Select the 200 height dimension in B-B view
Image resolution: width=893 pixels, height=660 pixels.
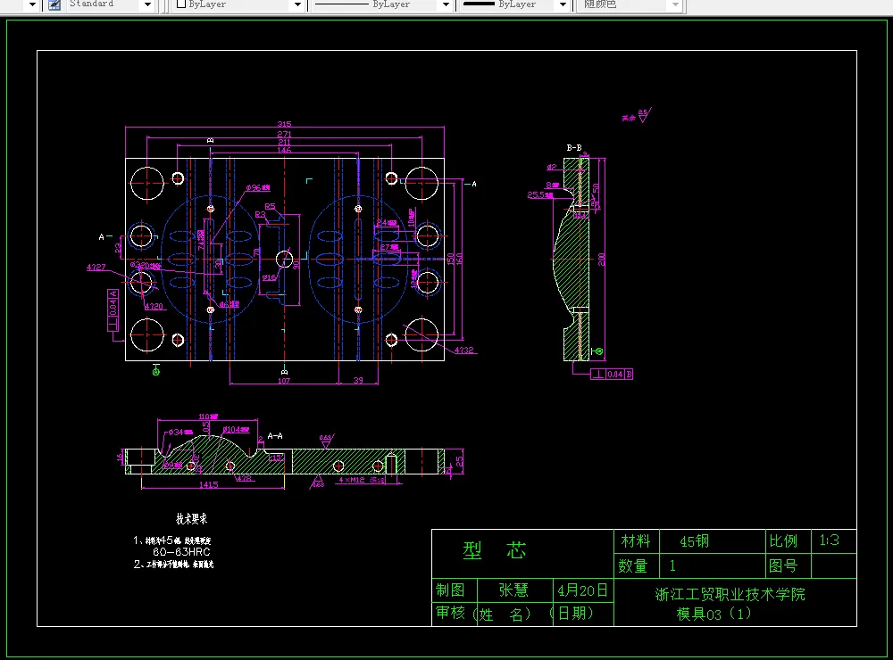pyautogui.click(x=601, y=260)
